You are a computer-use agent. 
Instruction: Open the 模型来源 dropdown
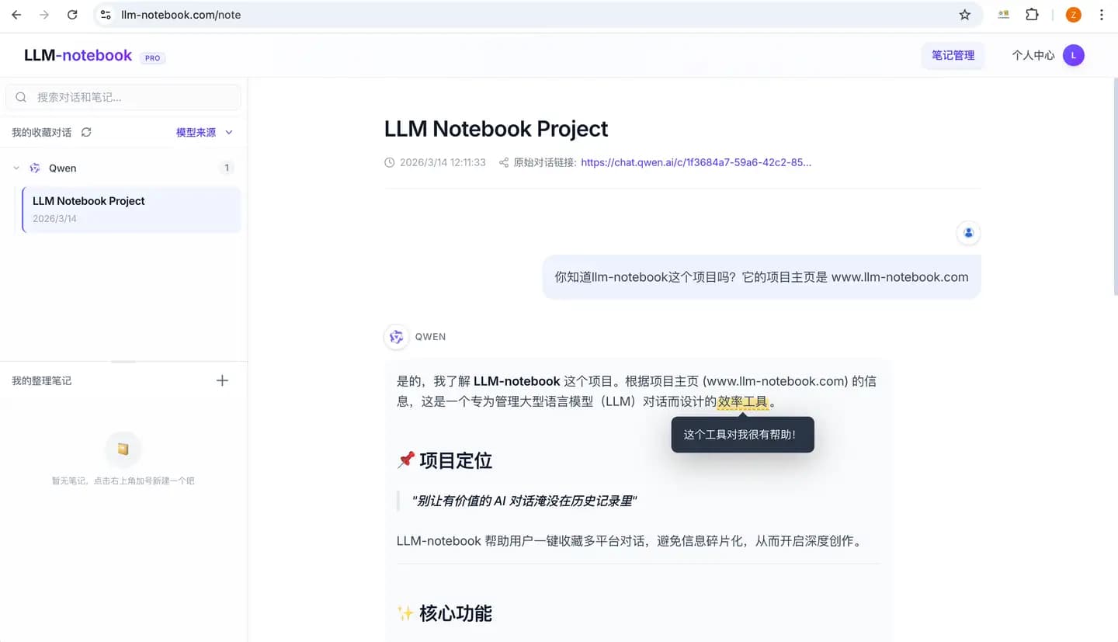click(x=204, y=132)
